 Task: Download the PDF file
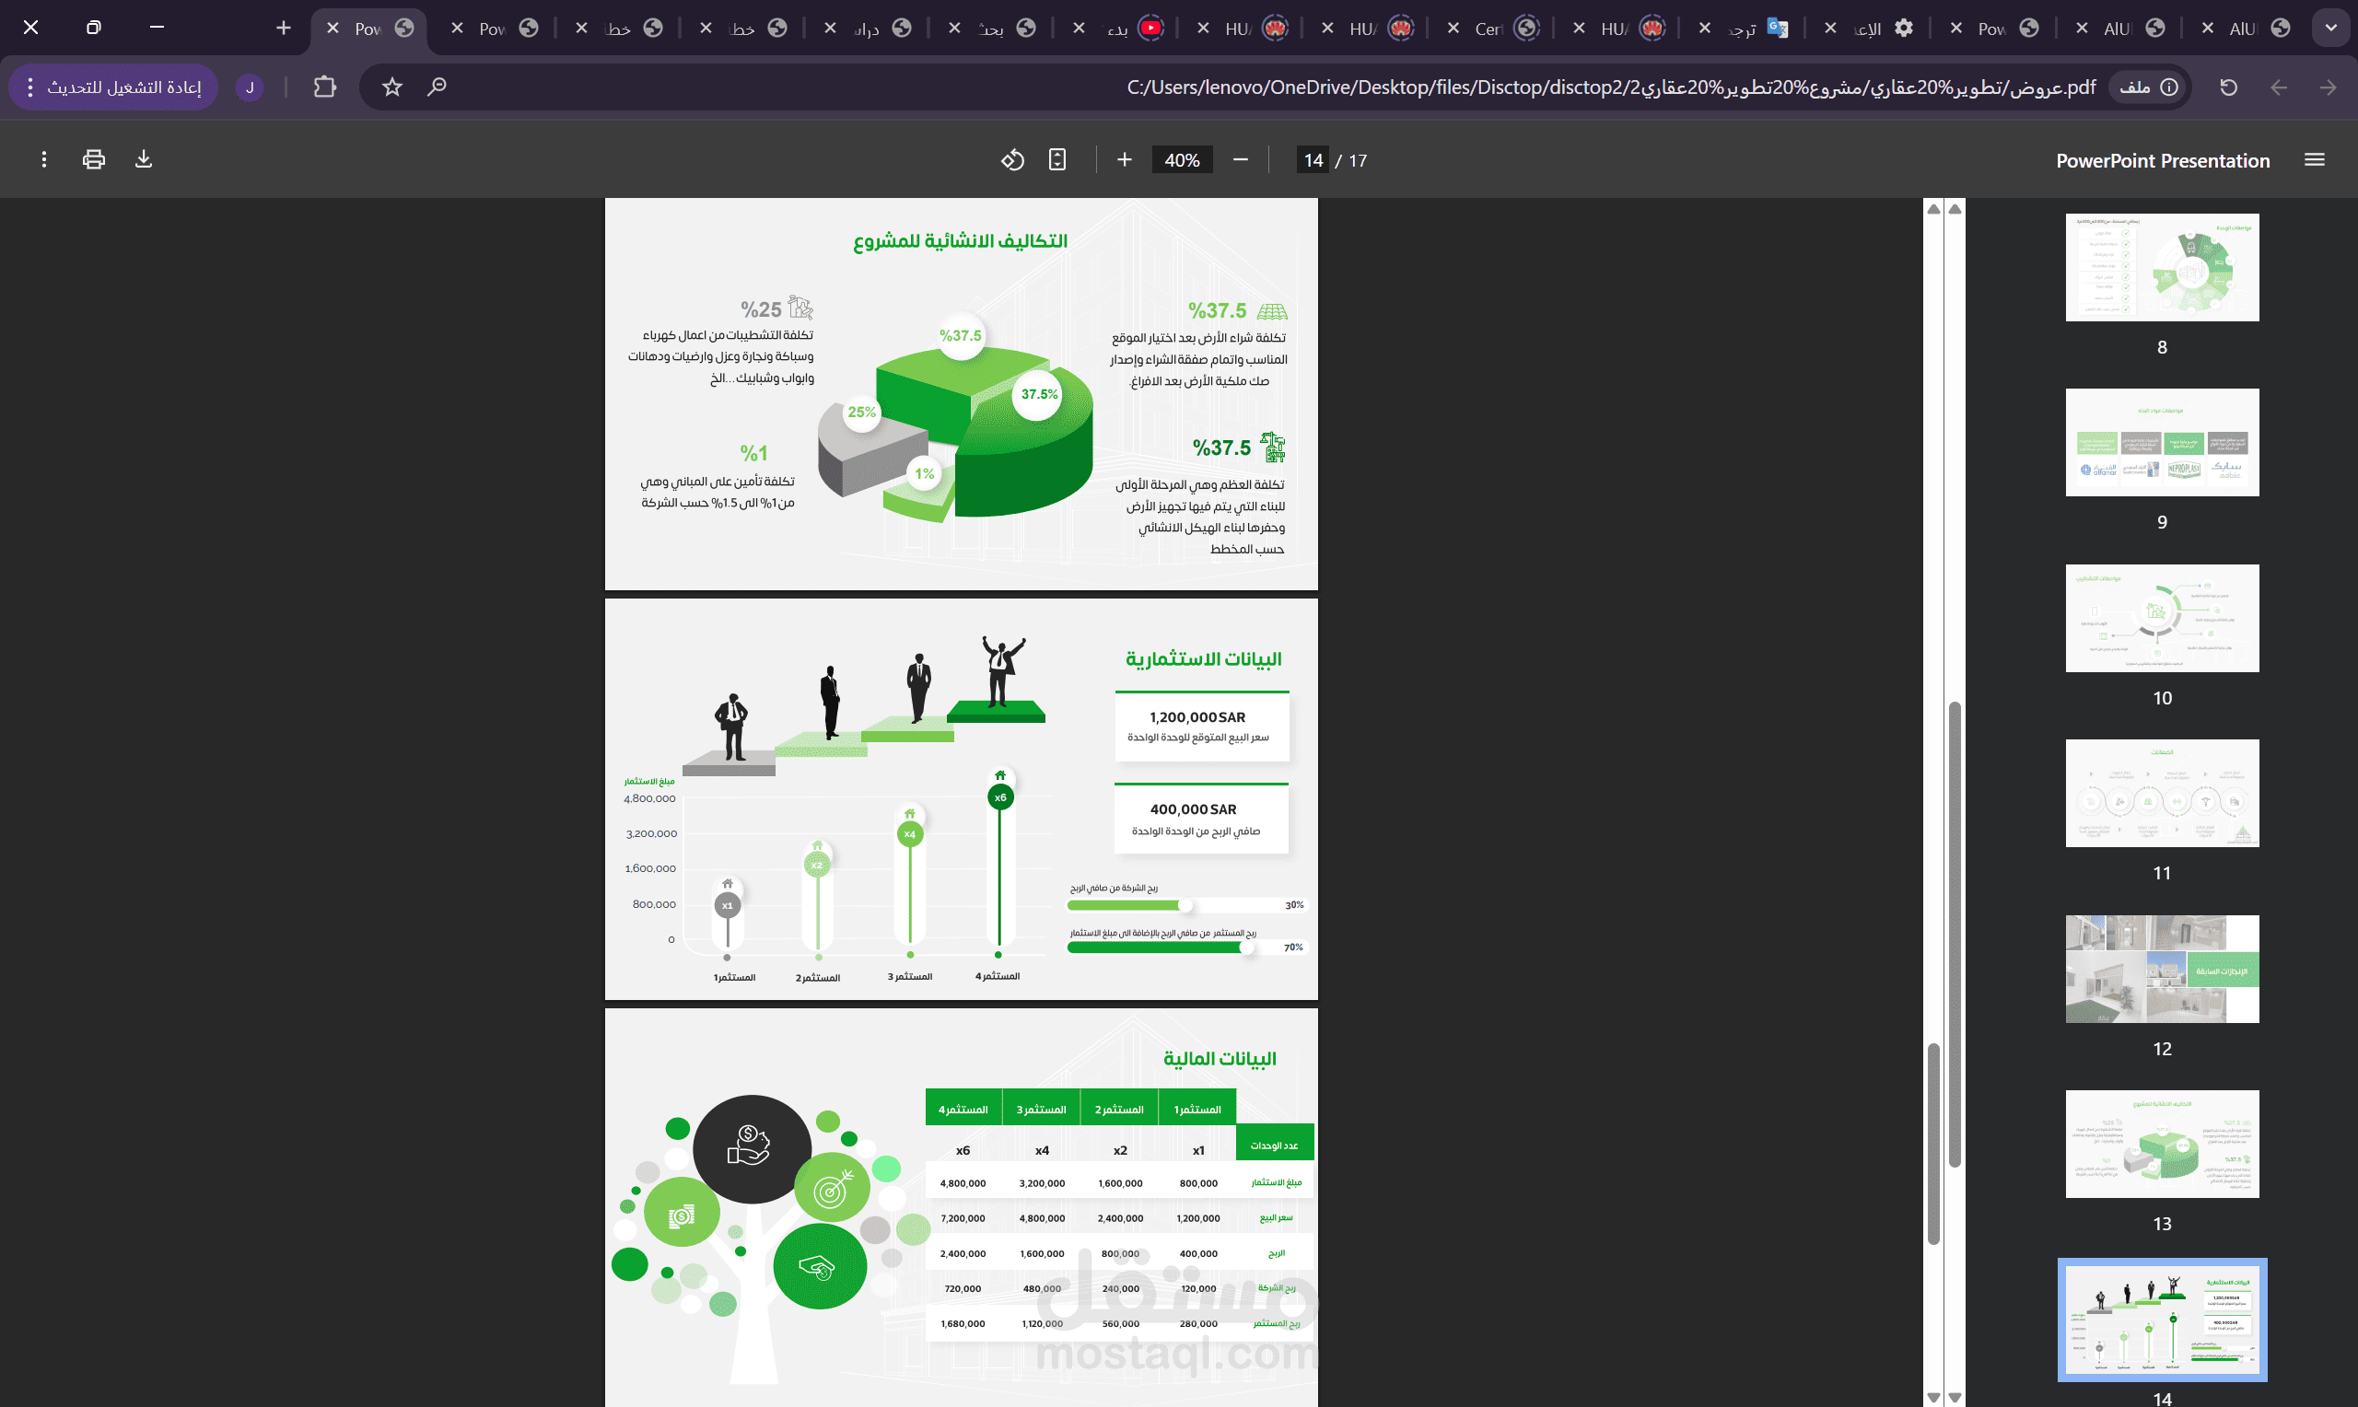(x=143, y=159)
